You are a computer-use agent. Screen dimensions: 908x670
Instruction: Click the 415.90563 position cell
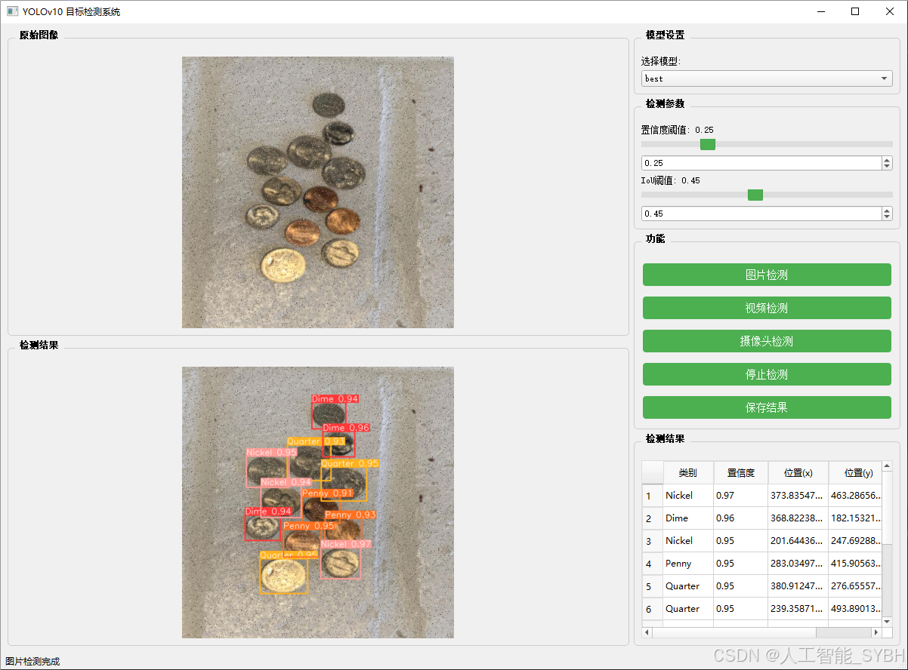[855, 564]
